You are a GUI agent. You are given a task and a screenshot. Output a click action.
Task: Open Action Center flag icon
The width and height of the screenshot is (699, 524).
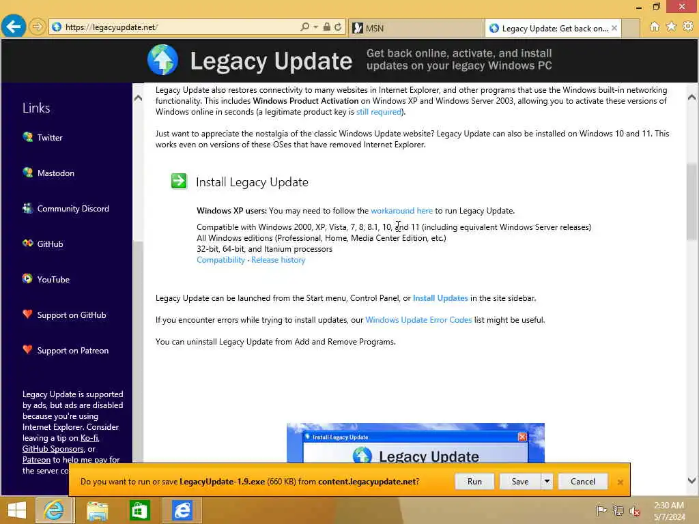601,510
